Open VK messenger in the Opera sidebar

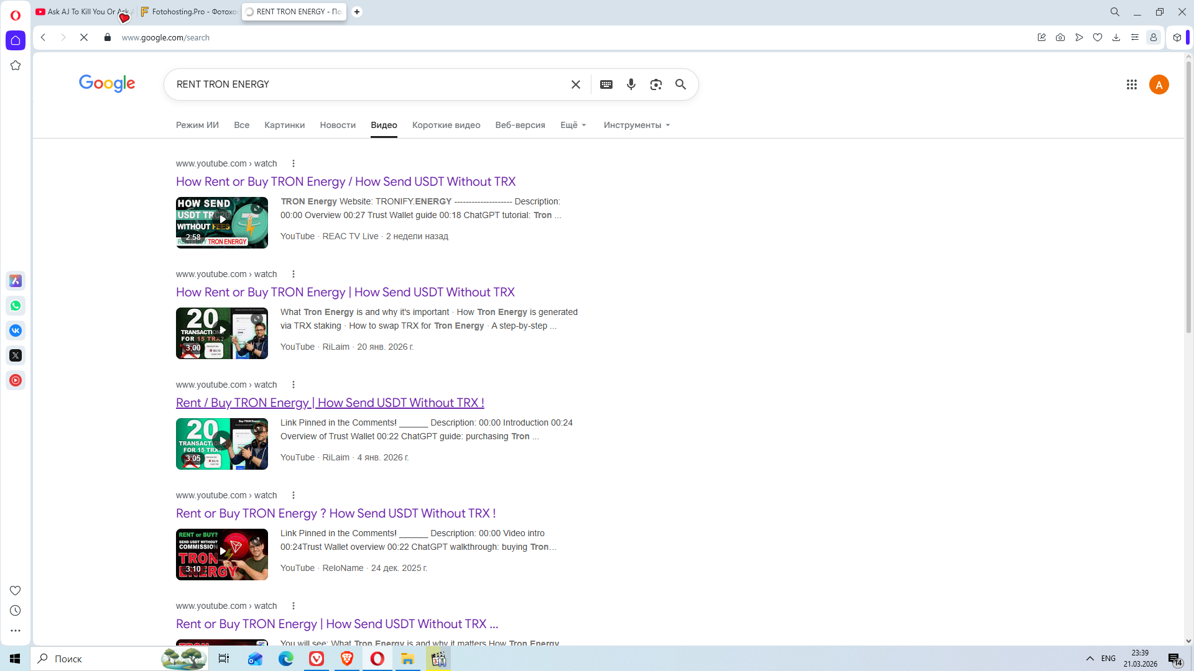click(x=16, y=331)
